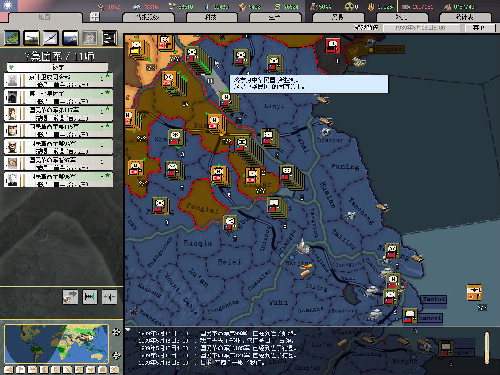Select the naval units ship icon
The height and width of the screenshot is (375, 500).
pos(70,38)
